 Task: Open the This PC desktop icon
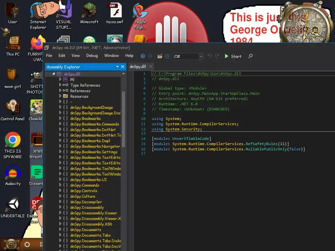[13, 46]
